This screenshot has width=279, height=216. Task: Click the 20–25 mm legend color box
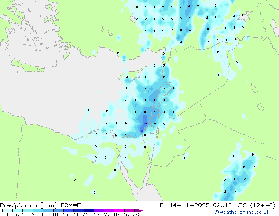[x=78, y=210]
